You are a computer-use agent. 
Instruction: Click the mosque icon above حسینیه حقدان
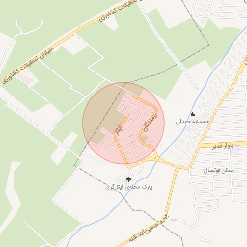[x=192, y=114]
